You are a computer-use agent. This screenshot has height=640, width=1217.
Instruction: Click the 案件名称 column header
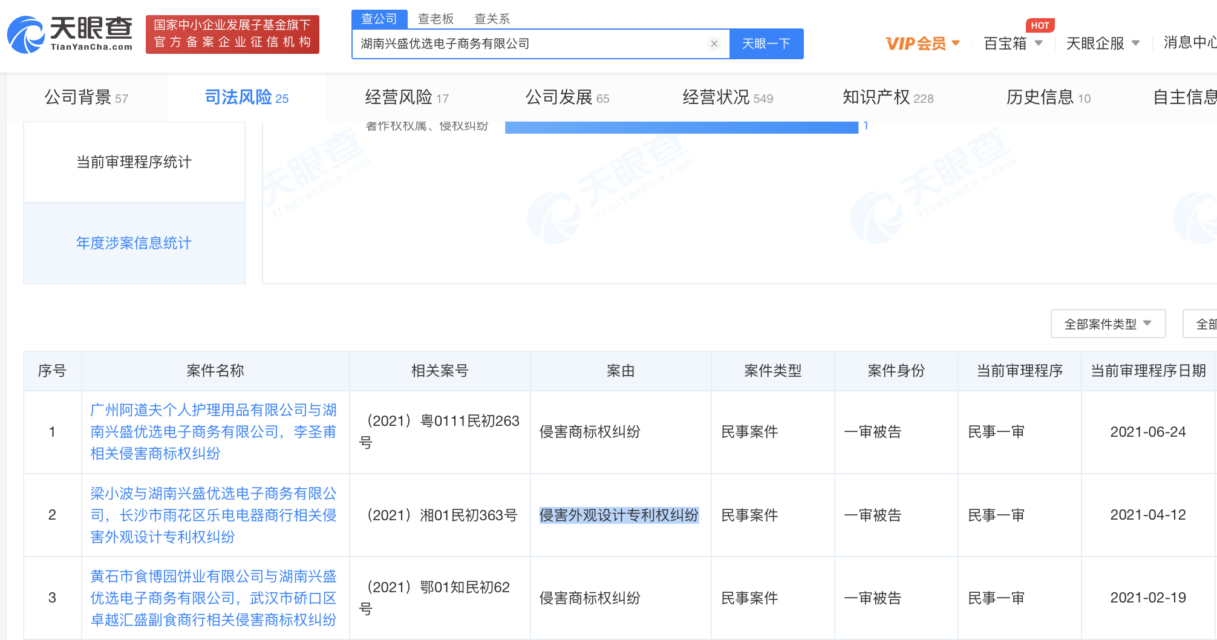[x=215, y=371]
